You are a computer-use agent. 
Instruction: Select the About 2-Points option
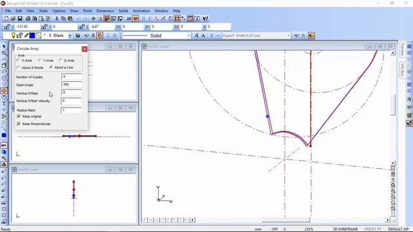[19, 68]
